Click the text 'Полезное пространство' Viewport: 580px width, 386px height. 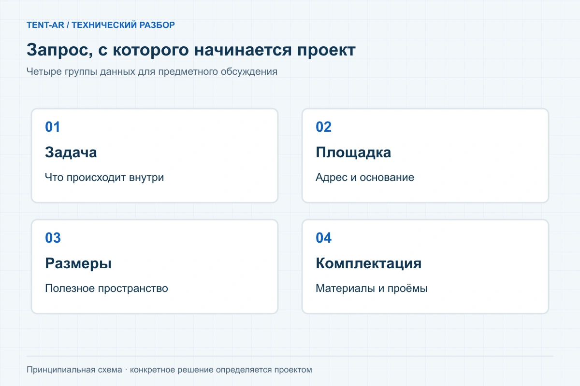[106, 289]
